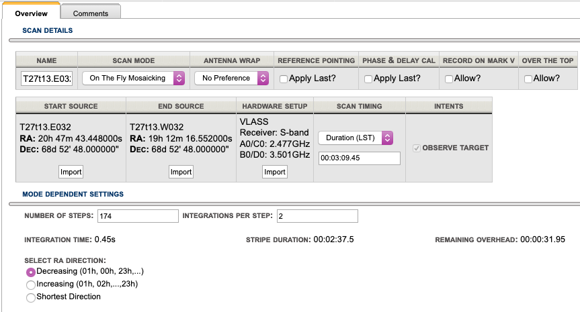Toggle Record on Mark V Allow checkbox
This screenshot has width=580, height=312.
[x=449, y=79]
